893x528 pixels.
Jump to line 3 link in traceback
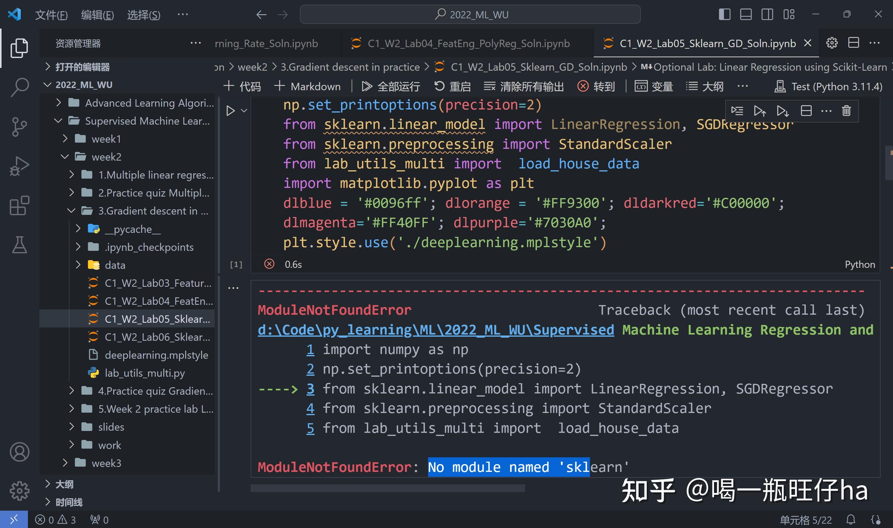point(310,389)
